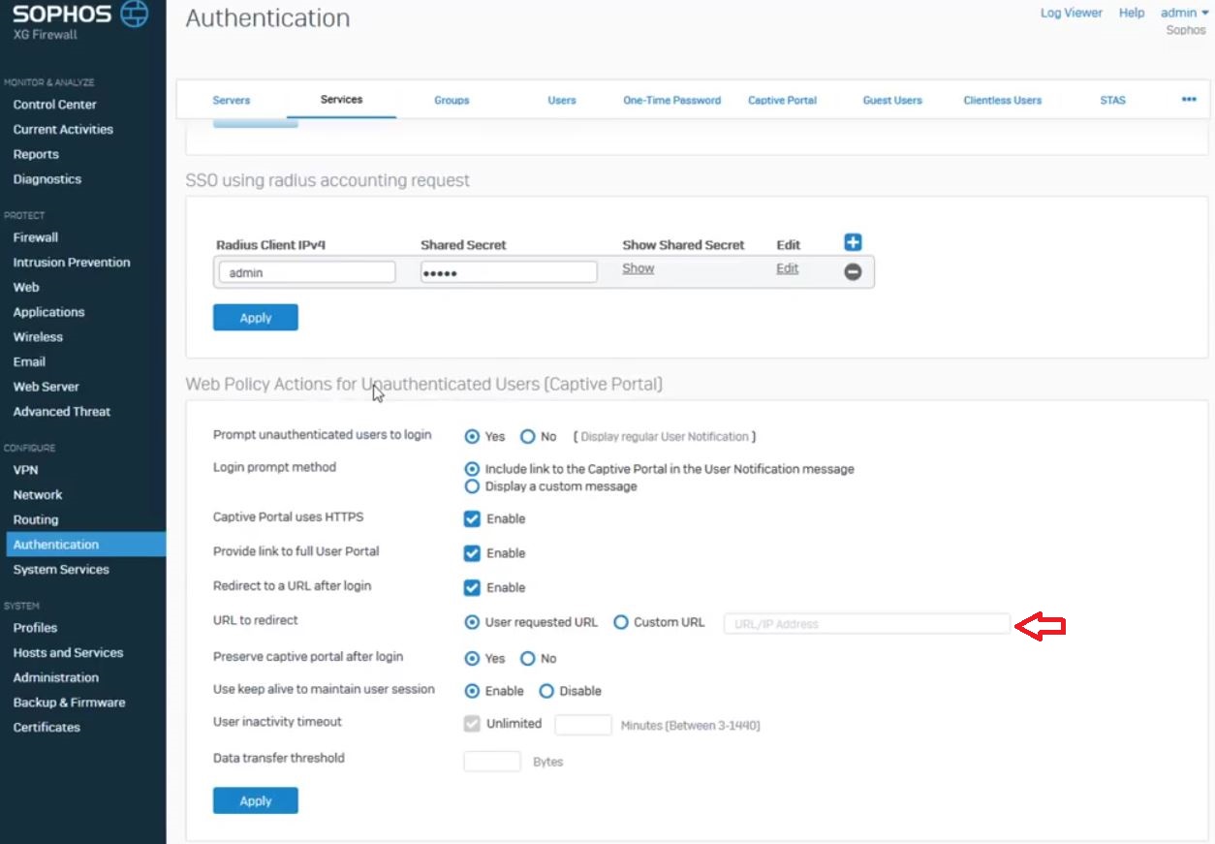Choose Display a custom message login prompt
This screenshot has width=1215, height=844.
click(472, 486)
